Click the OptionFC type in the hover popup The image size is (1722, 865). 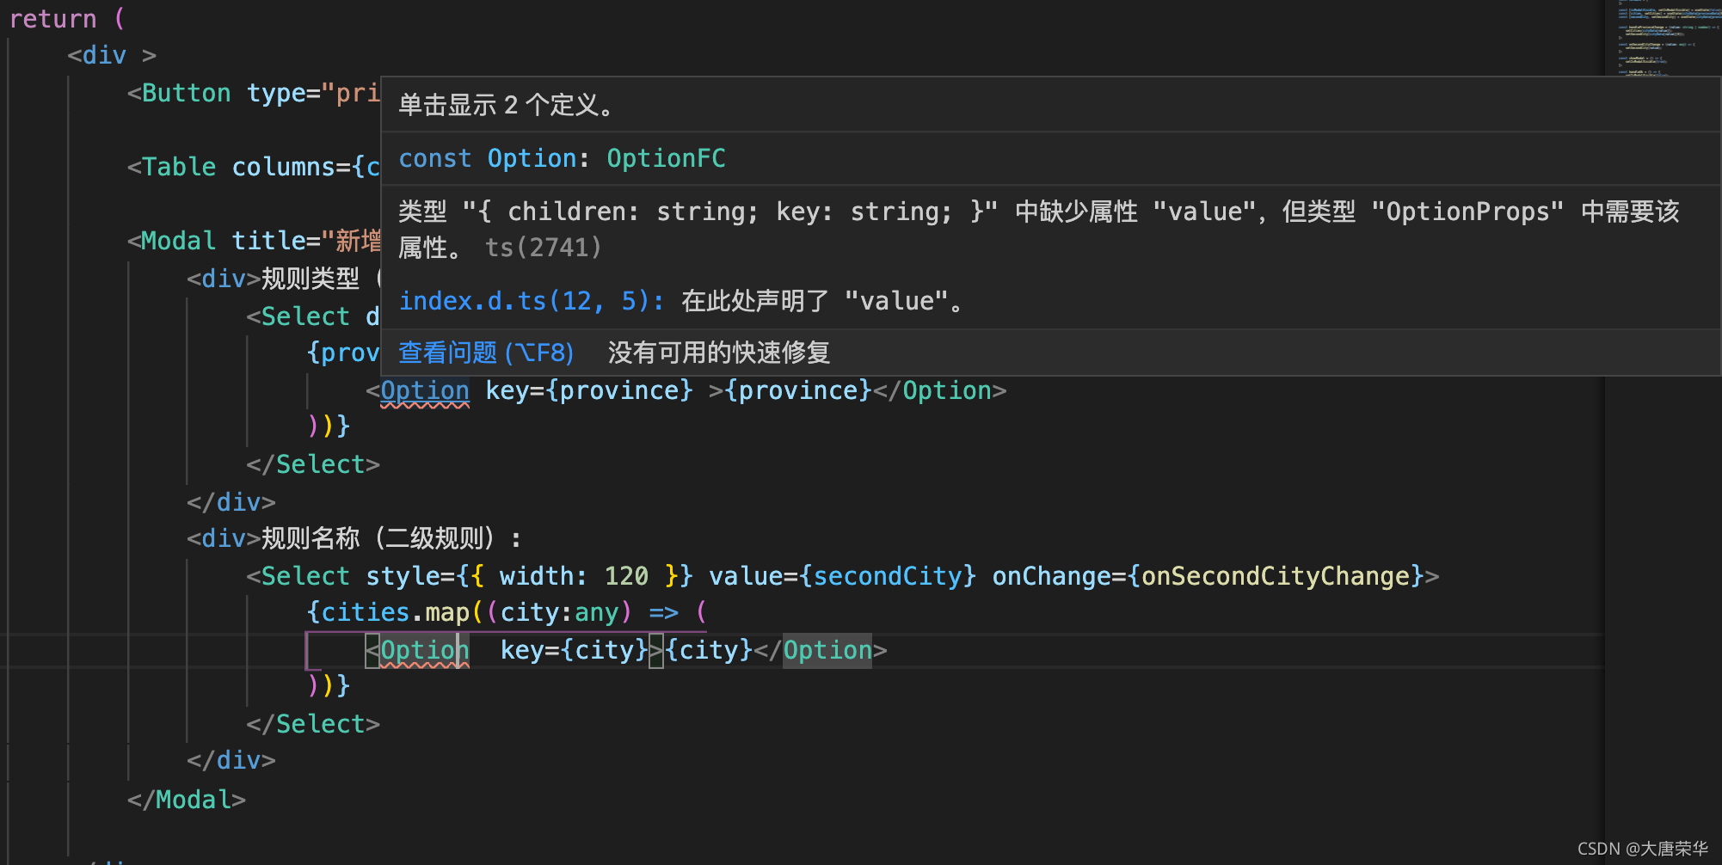click(x=666, y=158)
